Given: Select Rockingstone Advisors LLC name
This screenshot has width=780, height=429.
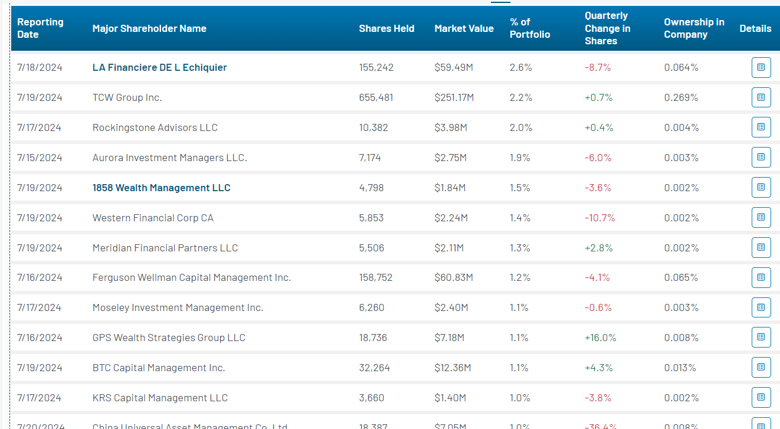Looking at the screenshot, I should pos(155,127).
